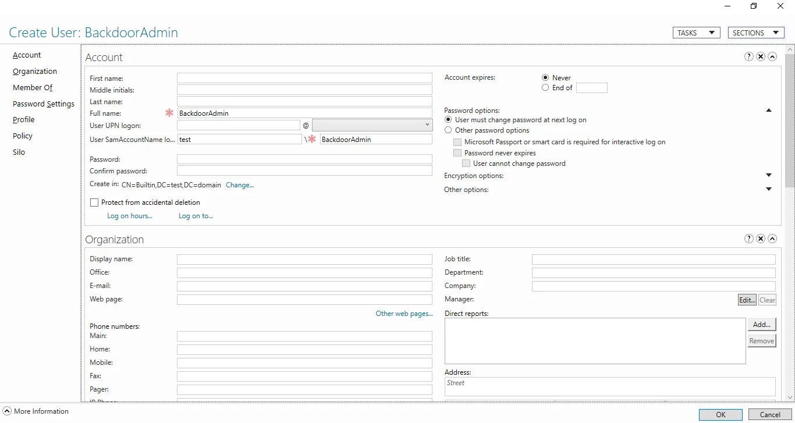Go to Member Of section
The width and height of the screenshot is (795, 423).
coord(33,87)
